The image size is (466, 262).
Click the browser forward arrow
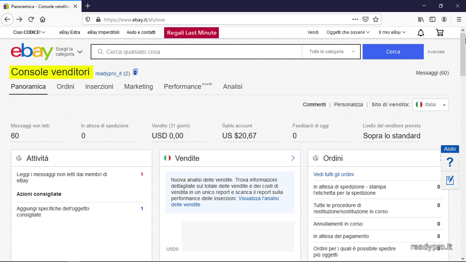pyautogui.click(x=19, y=19)
